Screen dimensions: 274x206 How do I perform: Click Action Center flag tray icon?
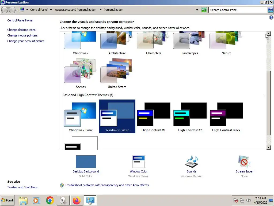click(x=235, y=200)
